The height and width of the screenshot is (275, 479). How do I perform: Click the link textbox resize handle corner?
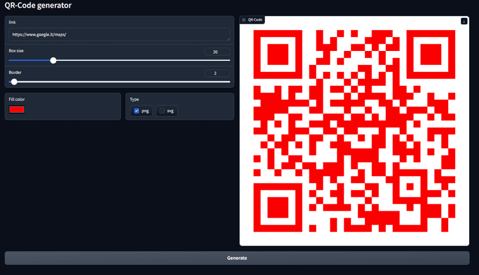tap(228, 39)
